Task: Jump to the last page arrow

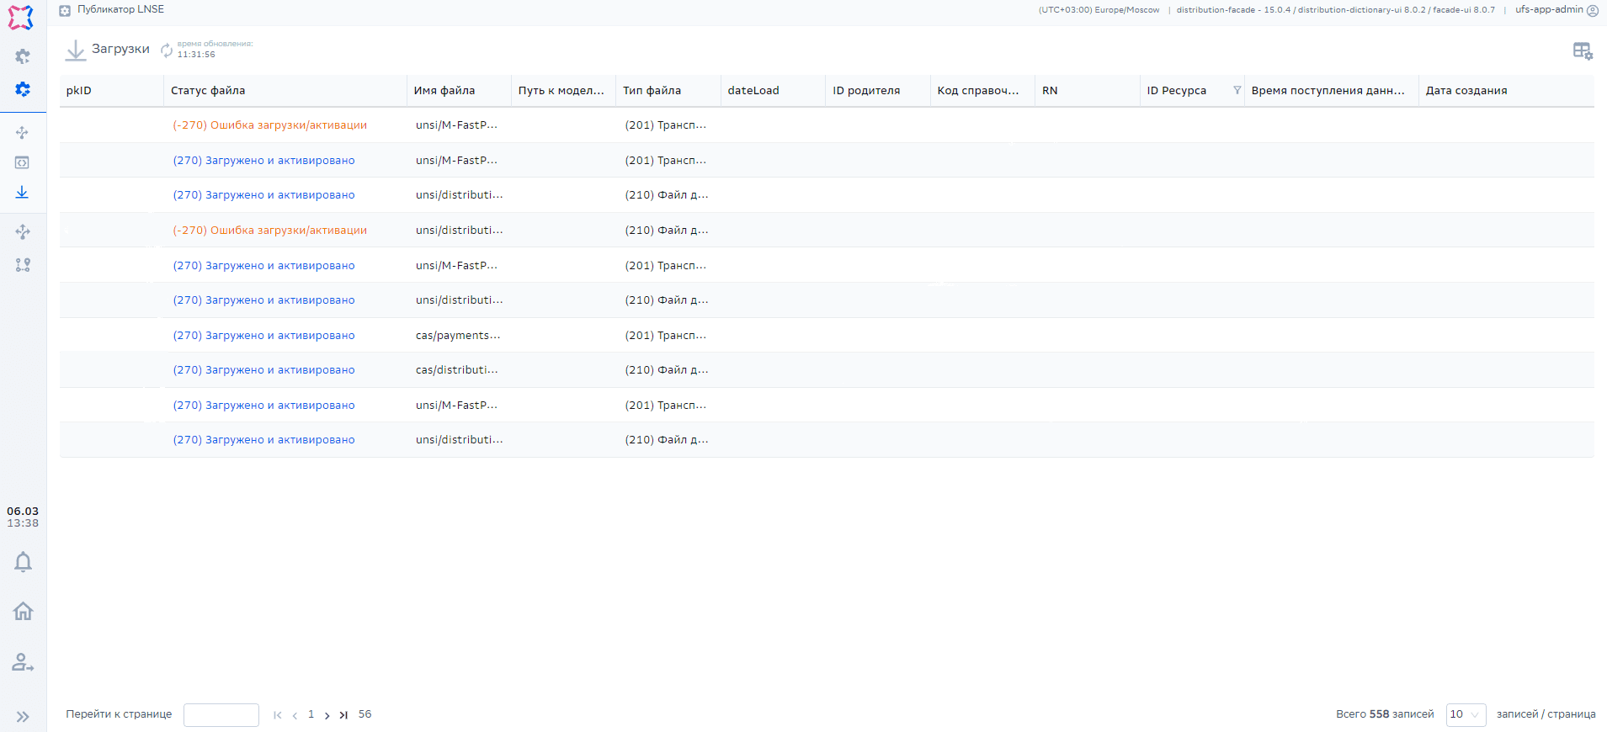Action: [x=343, y=715]
